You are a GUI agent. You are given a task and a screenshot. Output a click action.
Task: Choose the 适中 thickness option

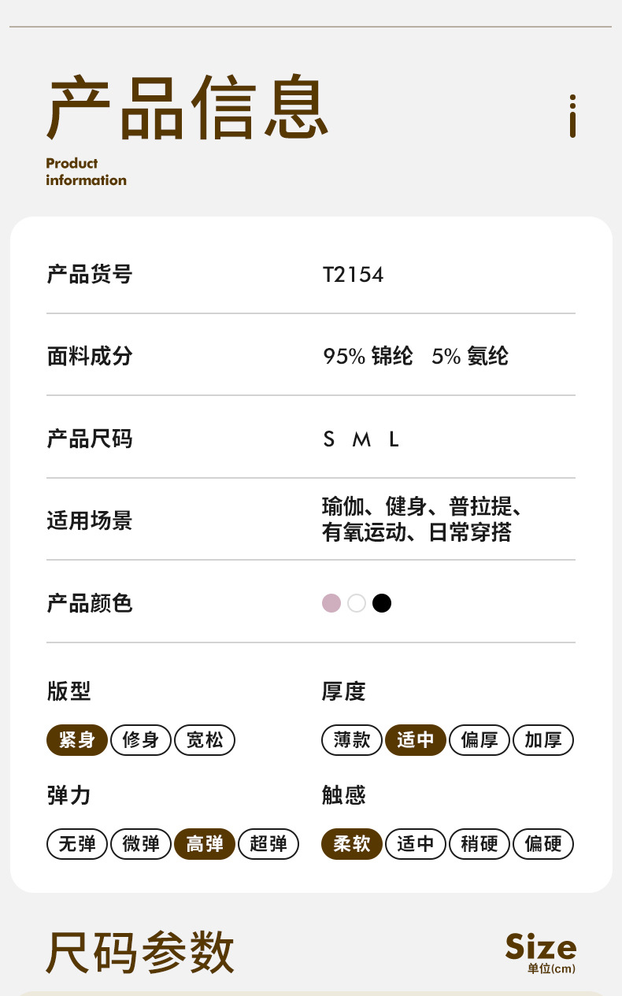(x=416, y=740)
